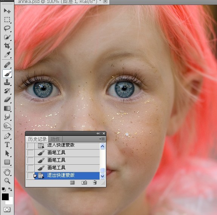The width and height of the screenshot is (217, 215).
Task: Open the History panel flyout menu
Action: coord(102,139)
